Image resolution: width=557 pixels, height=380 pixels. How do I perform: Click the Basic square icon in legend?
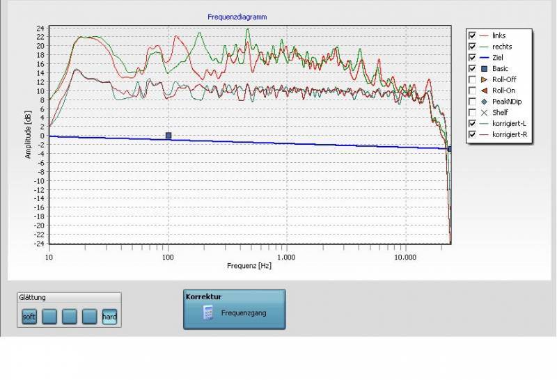tap(484, 68)
